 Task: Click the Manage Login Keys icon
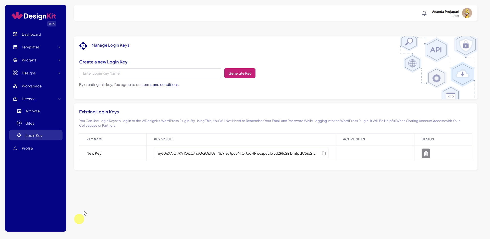(83, 46)
